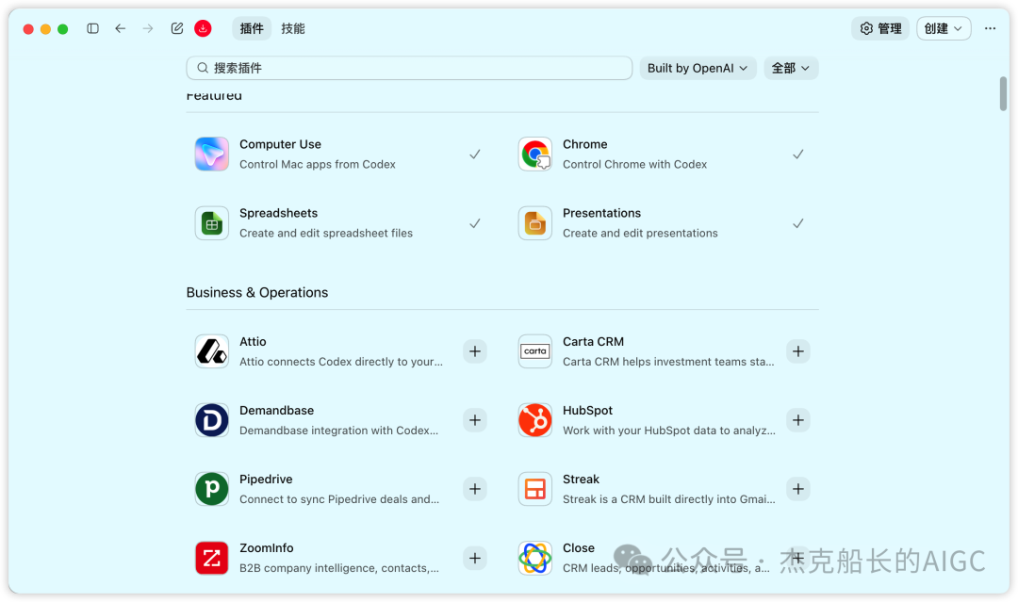Go forward with the right arrow
The width and height of the screenshot is (1018, 602).
pyautogui.click(x=148, y=28)
